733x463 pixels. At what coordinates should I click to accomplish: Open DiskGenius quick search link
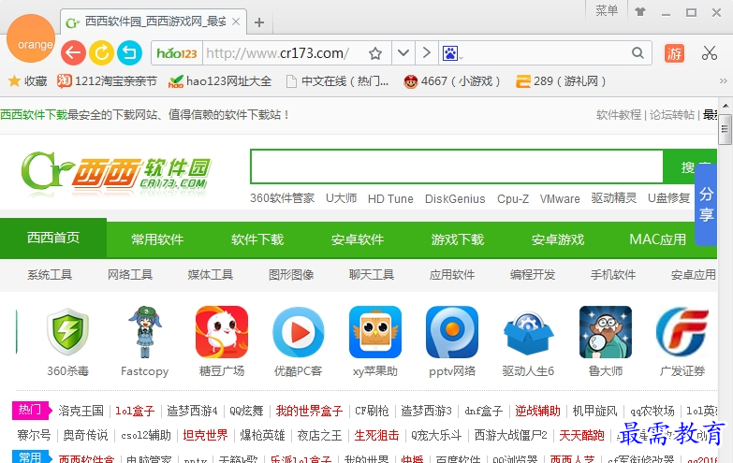tap(455, 199)
